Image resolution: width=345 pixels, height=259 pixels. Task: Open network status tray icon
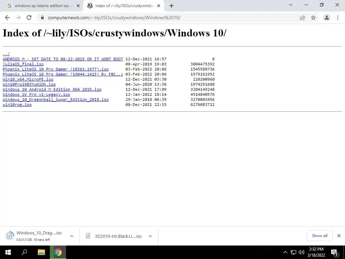pyautogui.click(x=293, y=252)
